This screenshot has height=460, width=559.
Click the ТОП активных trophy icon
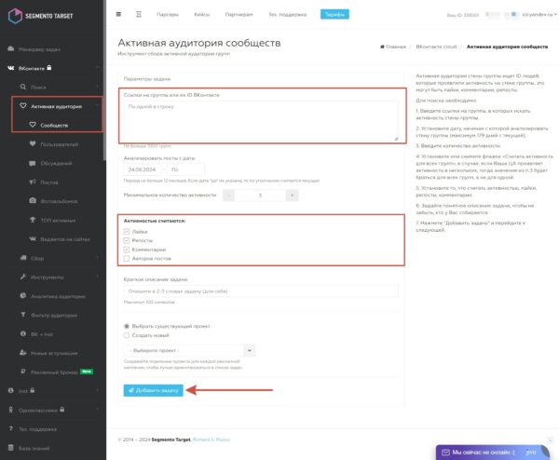point(33,220)
